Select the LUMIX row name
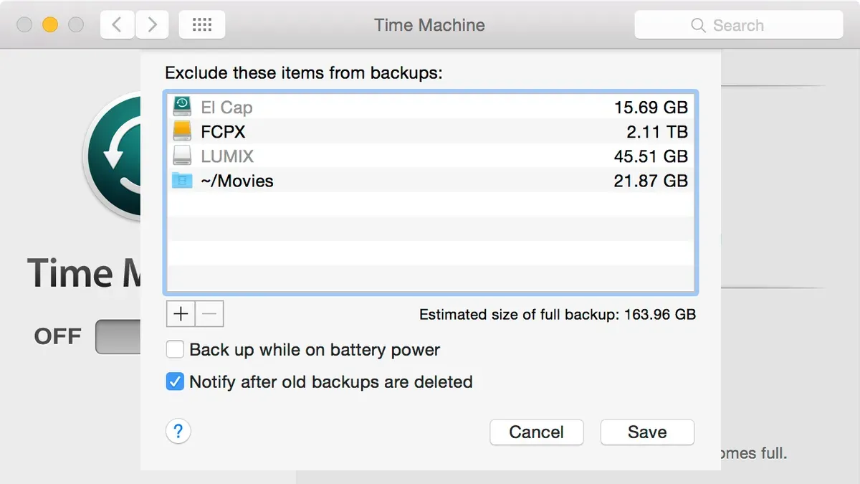The image size is (860, 484). (x=227, y=156)
